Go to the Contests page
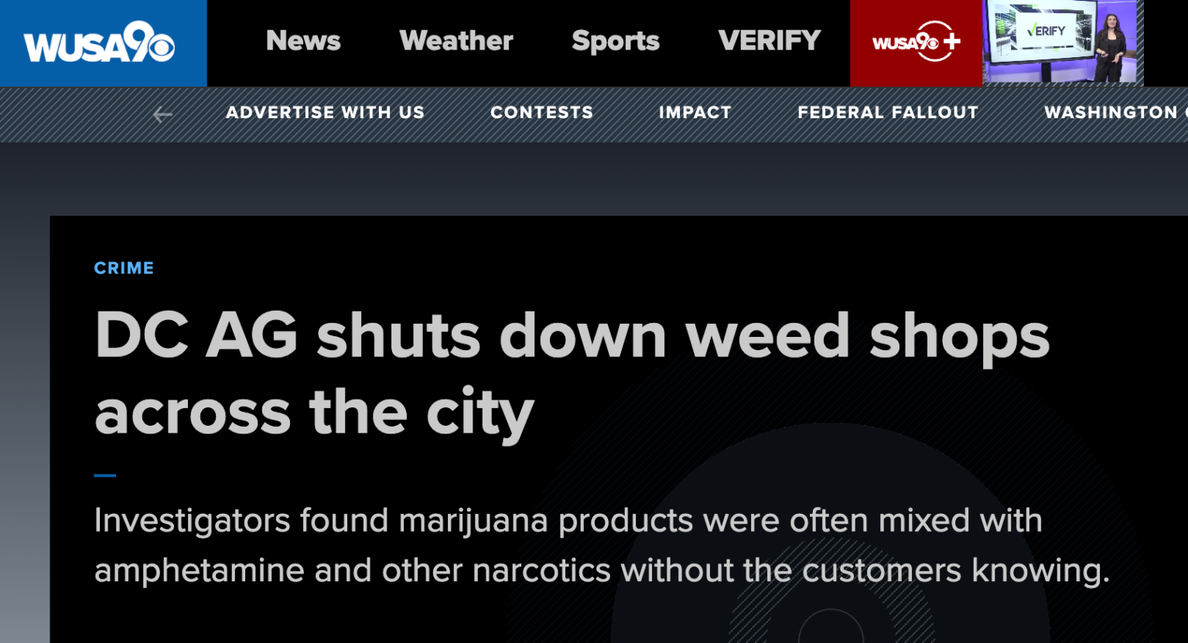Viewport: 1188px width, 643px height. (542, 113)
